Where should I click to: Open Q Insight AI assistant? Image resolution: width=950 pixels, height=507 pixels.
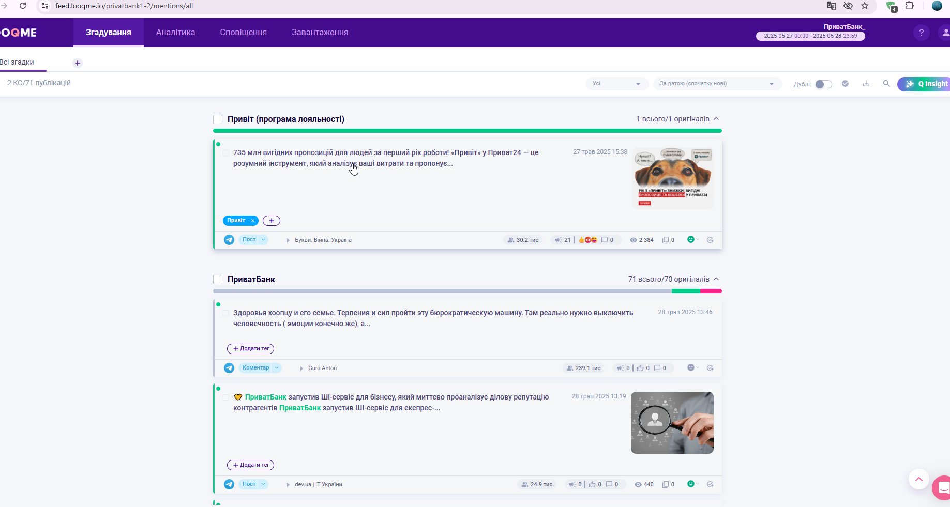tap(924, 84)
